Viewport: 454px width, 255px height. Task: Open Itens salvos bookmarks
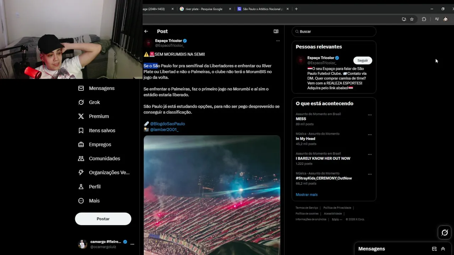pos(96,130)
